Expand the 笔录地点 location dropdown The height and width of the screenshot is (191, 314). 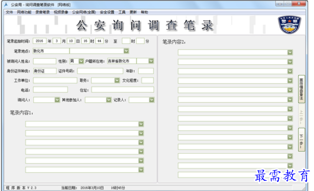pyautogui.click(x=126, y=51)
